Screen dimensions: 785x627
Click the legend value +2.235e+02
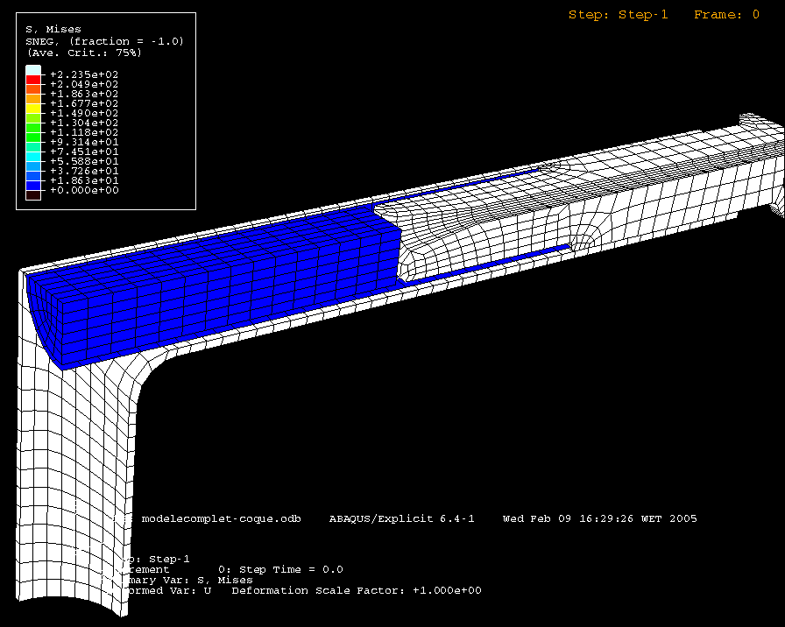84,74
